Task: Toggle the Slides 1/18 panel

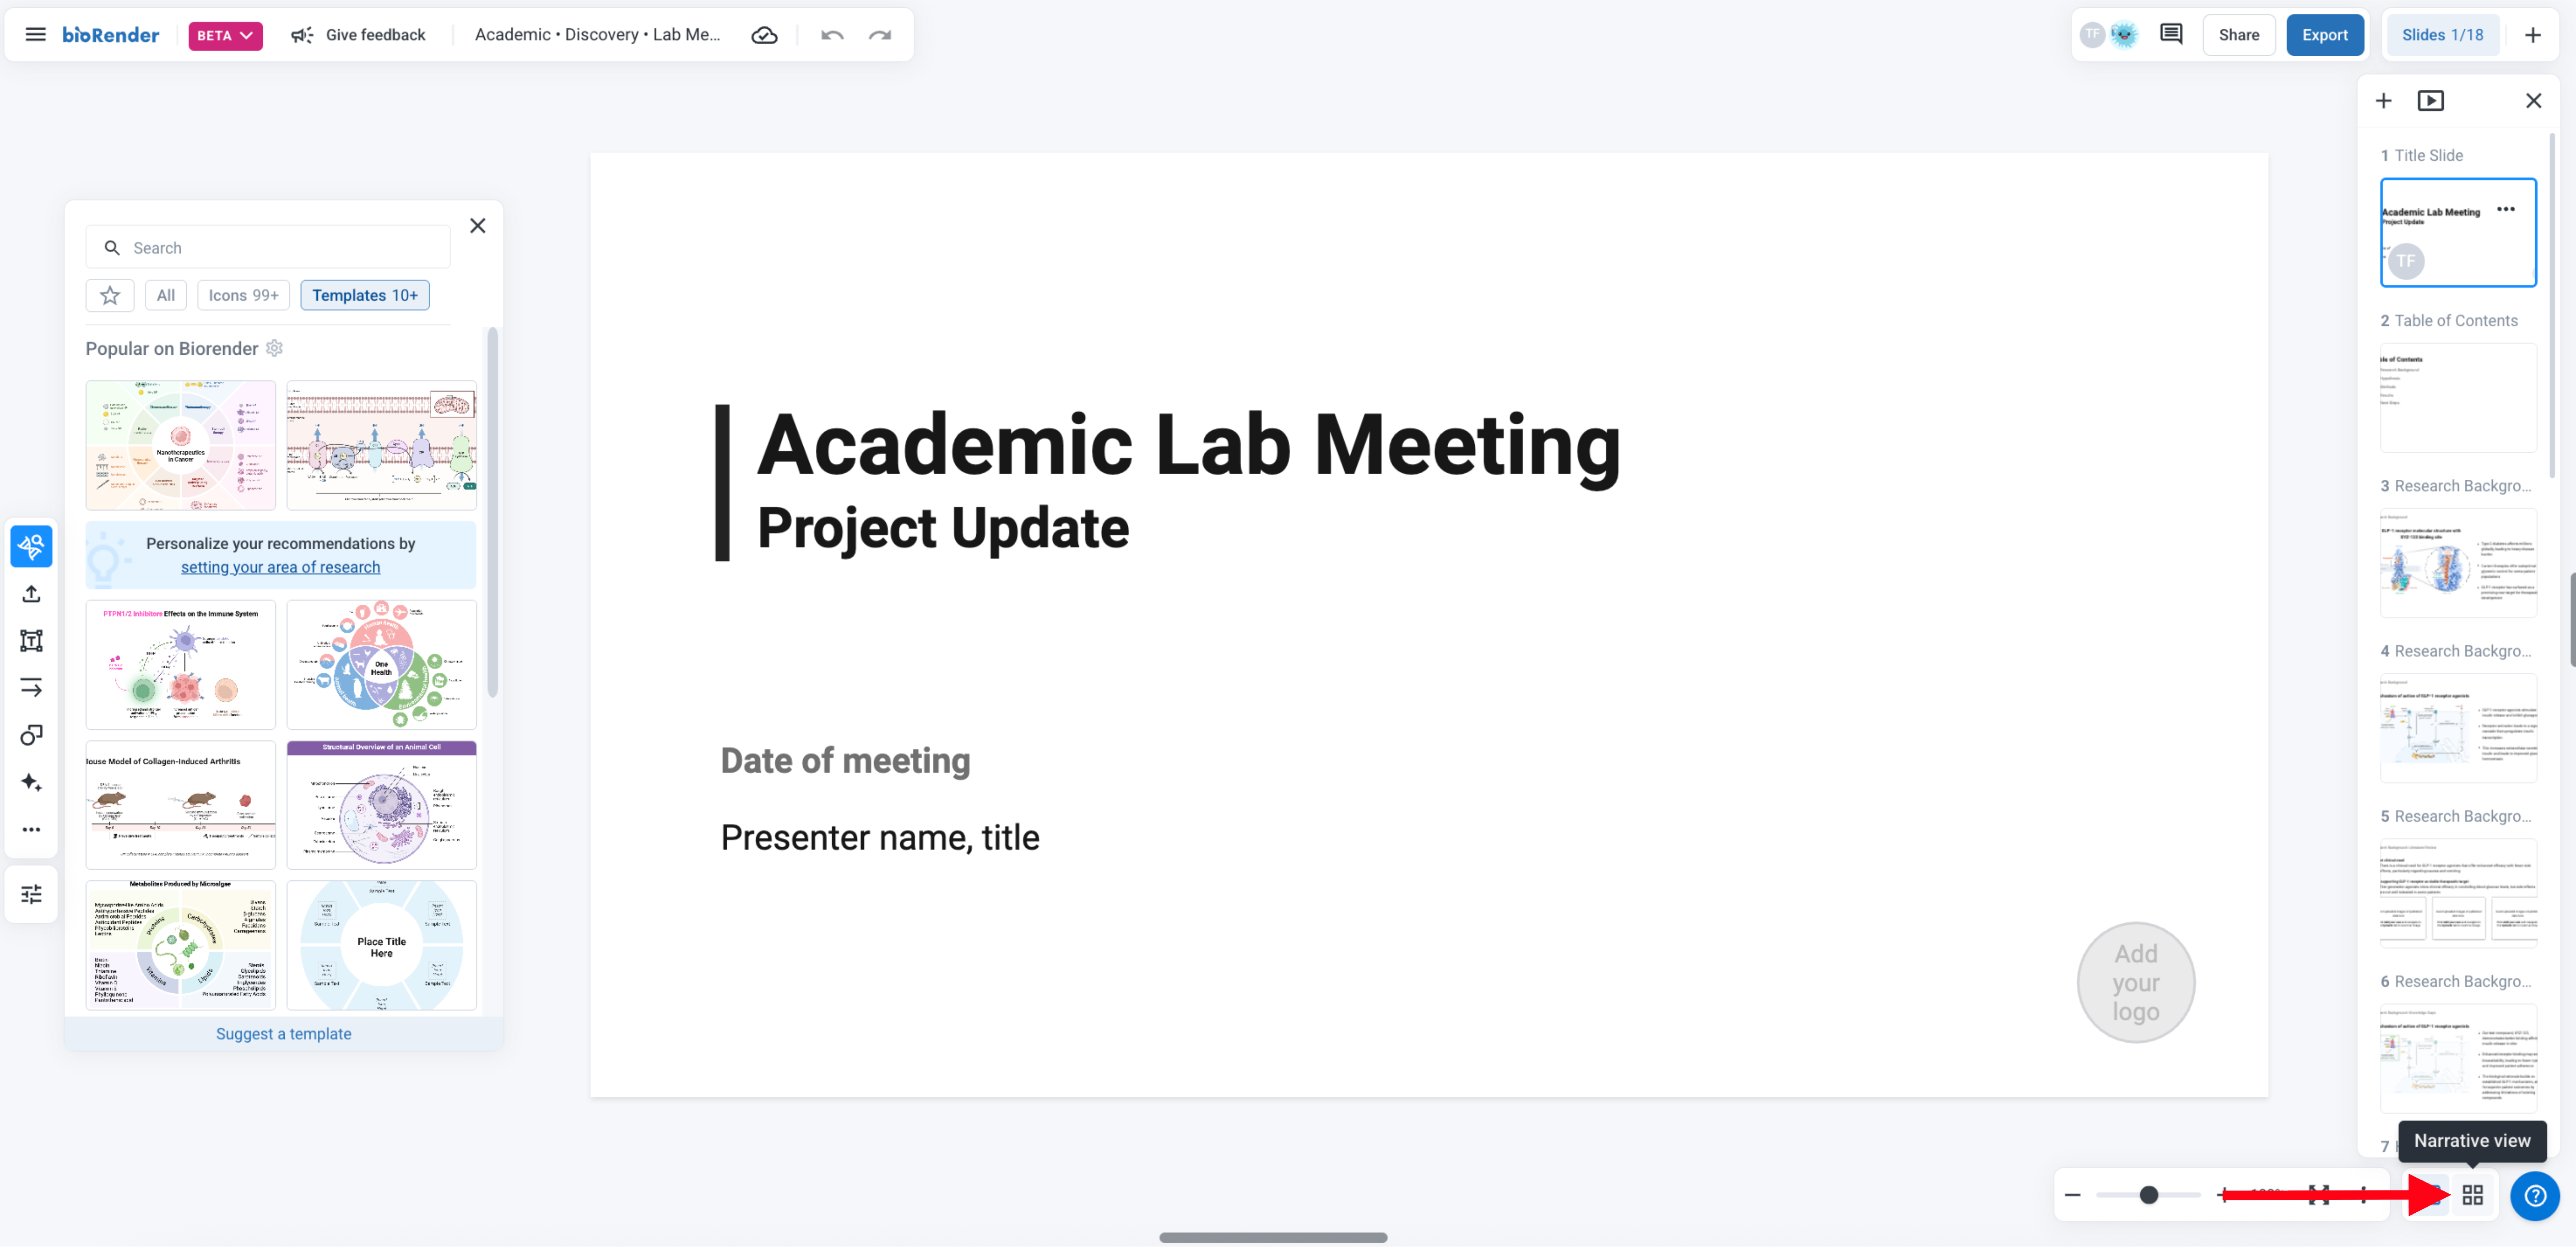Action: pos(2442,35)
